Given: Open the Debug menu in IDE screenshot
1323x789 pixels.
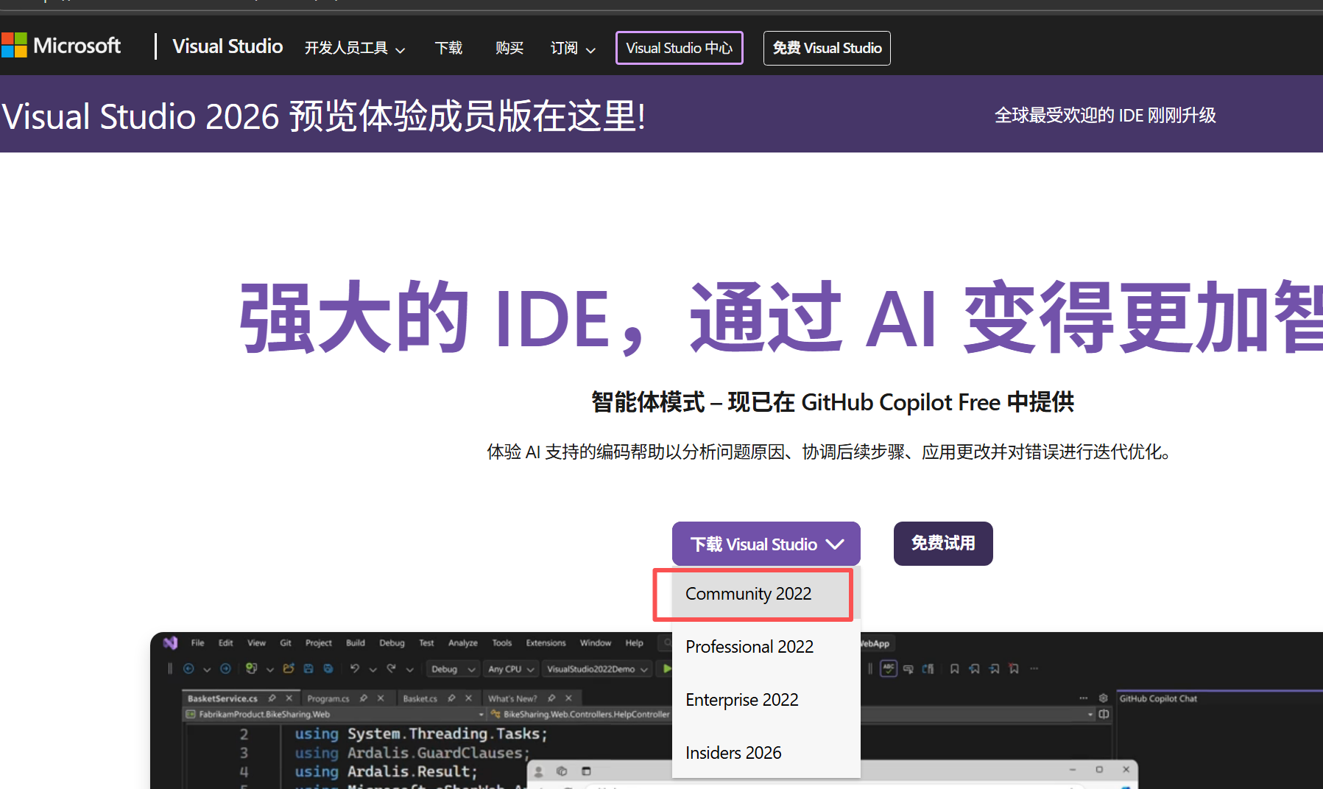Looking at the screenshot, I should click(x=392, y=643).
